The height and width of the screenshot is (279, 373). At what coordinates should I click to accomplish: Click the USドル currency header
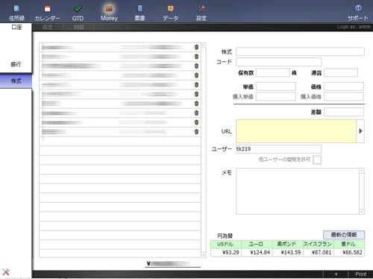point(226,244)
